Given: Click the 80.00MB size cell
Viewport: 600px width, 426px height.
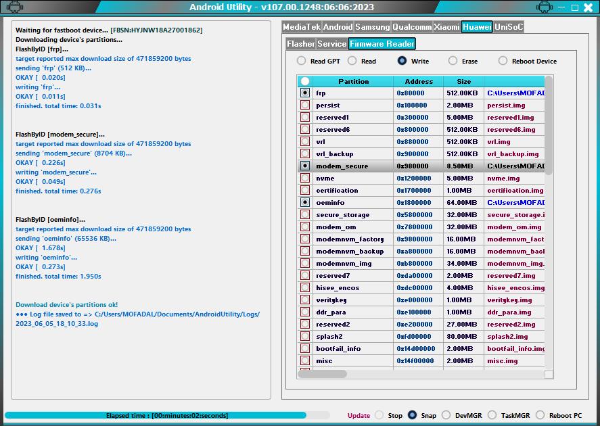Looking at the screenshot, I should point(463,337).
